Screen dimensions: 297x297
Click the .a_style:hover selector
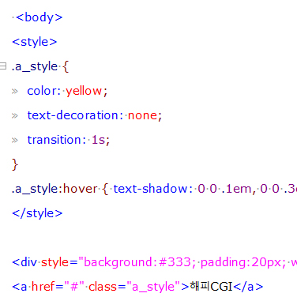pyautogui.click(x=55, y=189)
